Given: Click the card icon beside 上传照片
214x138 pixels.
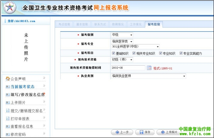Looking at the screenshot, I should click(x=8, y=103).
